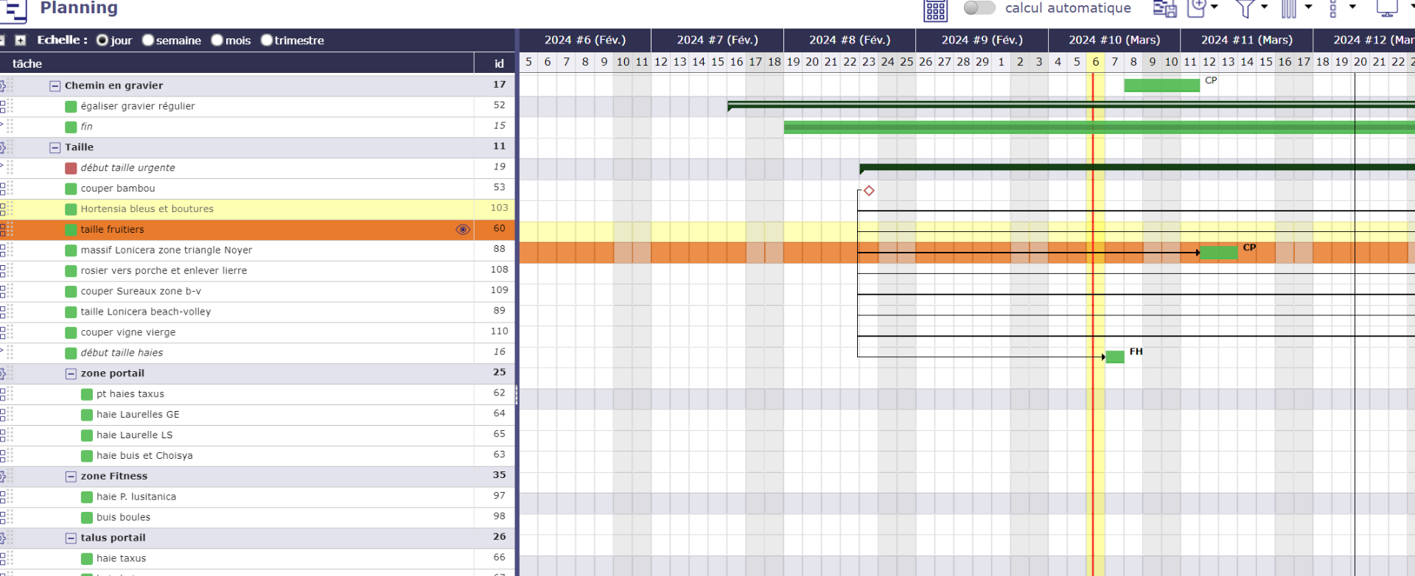Screen dimensions: 1415x576
Task: Click status square of début taille haies
Action: click(x=71, y=354)
